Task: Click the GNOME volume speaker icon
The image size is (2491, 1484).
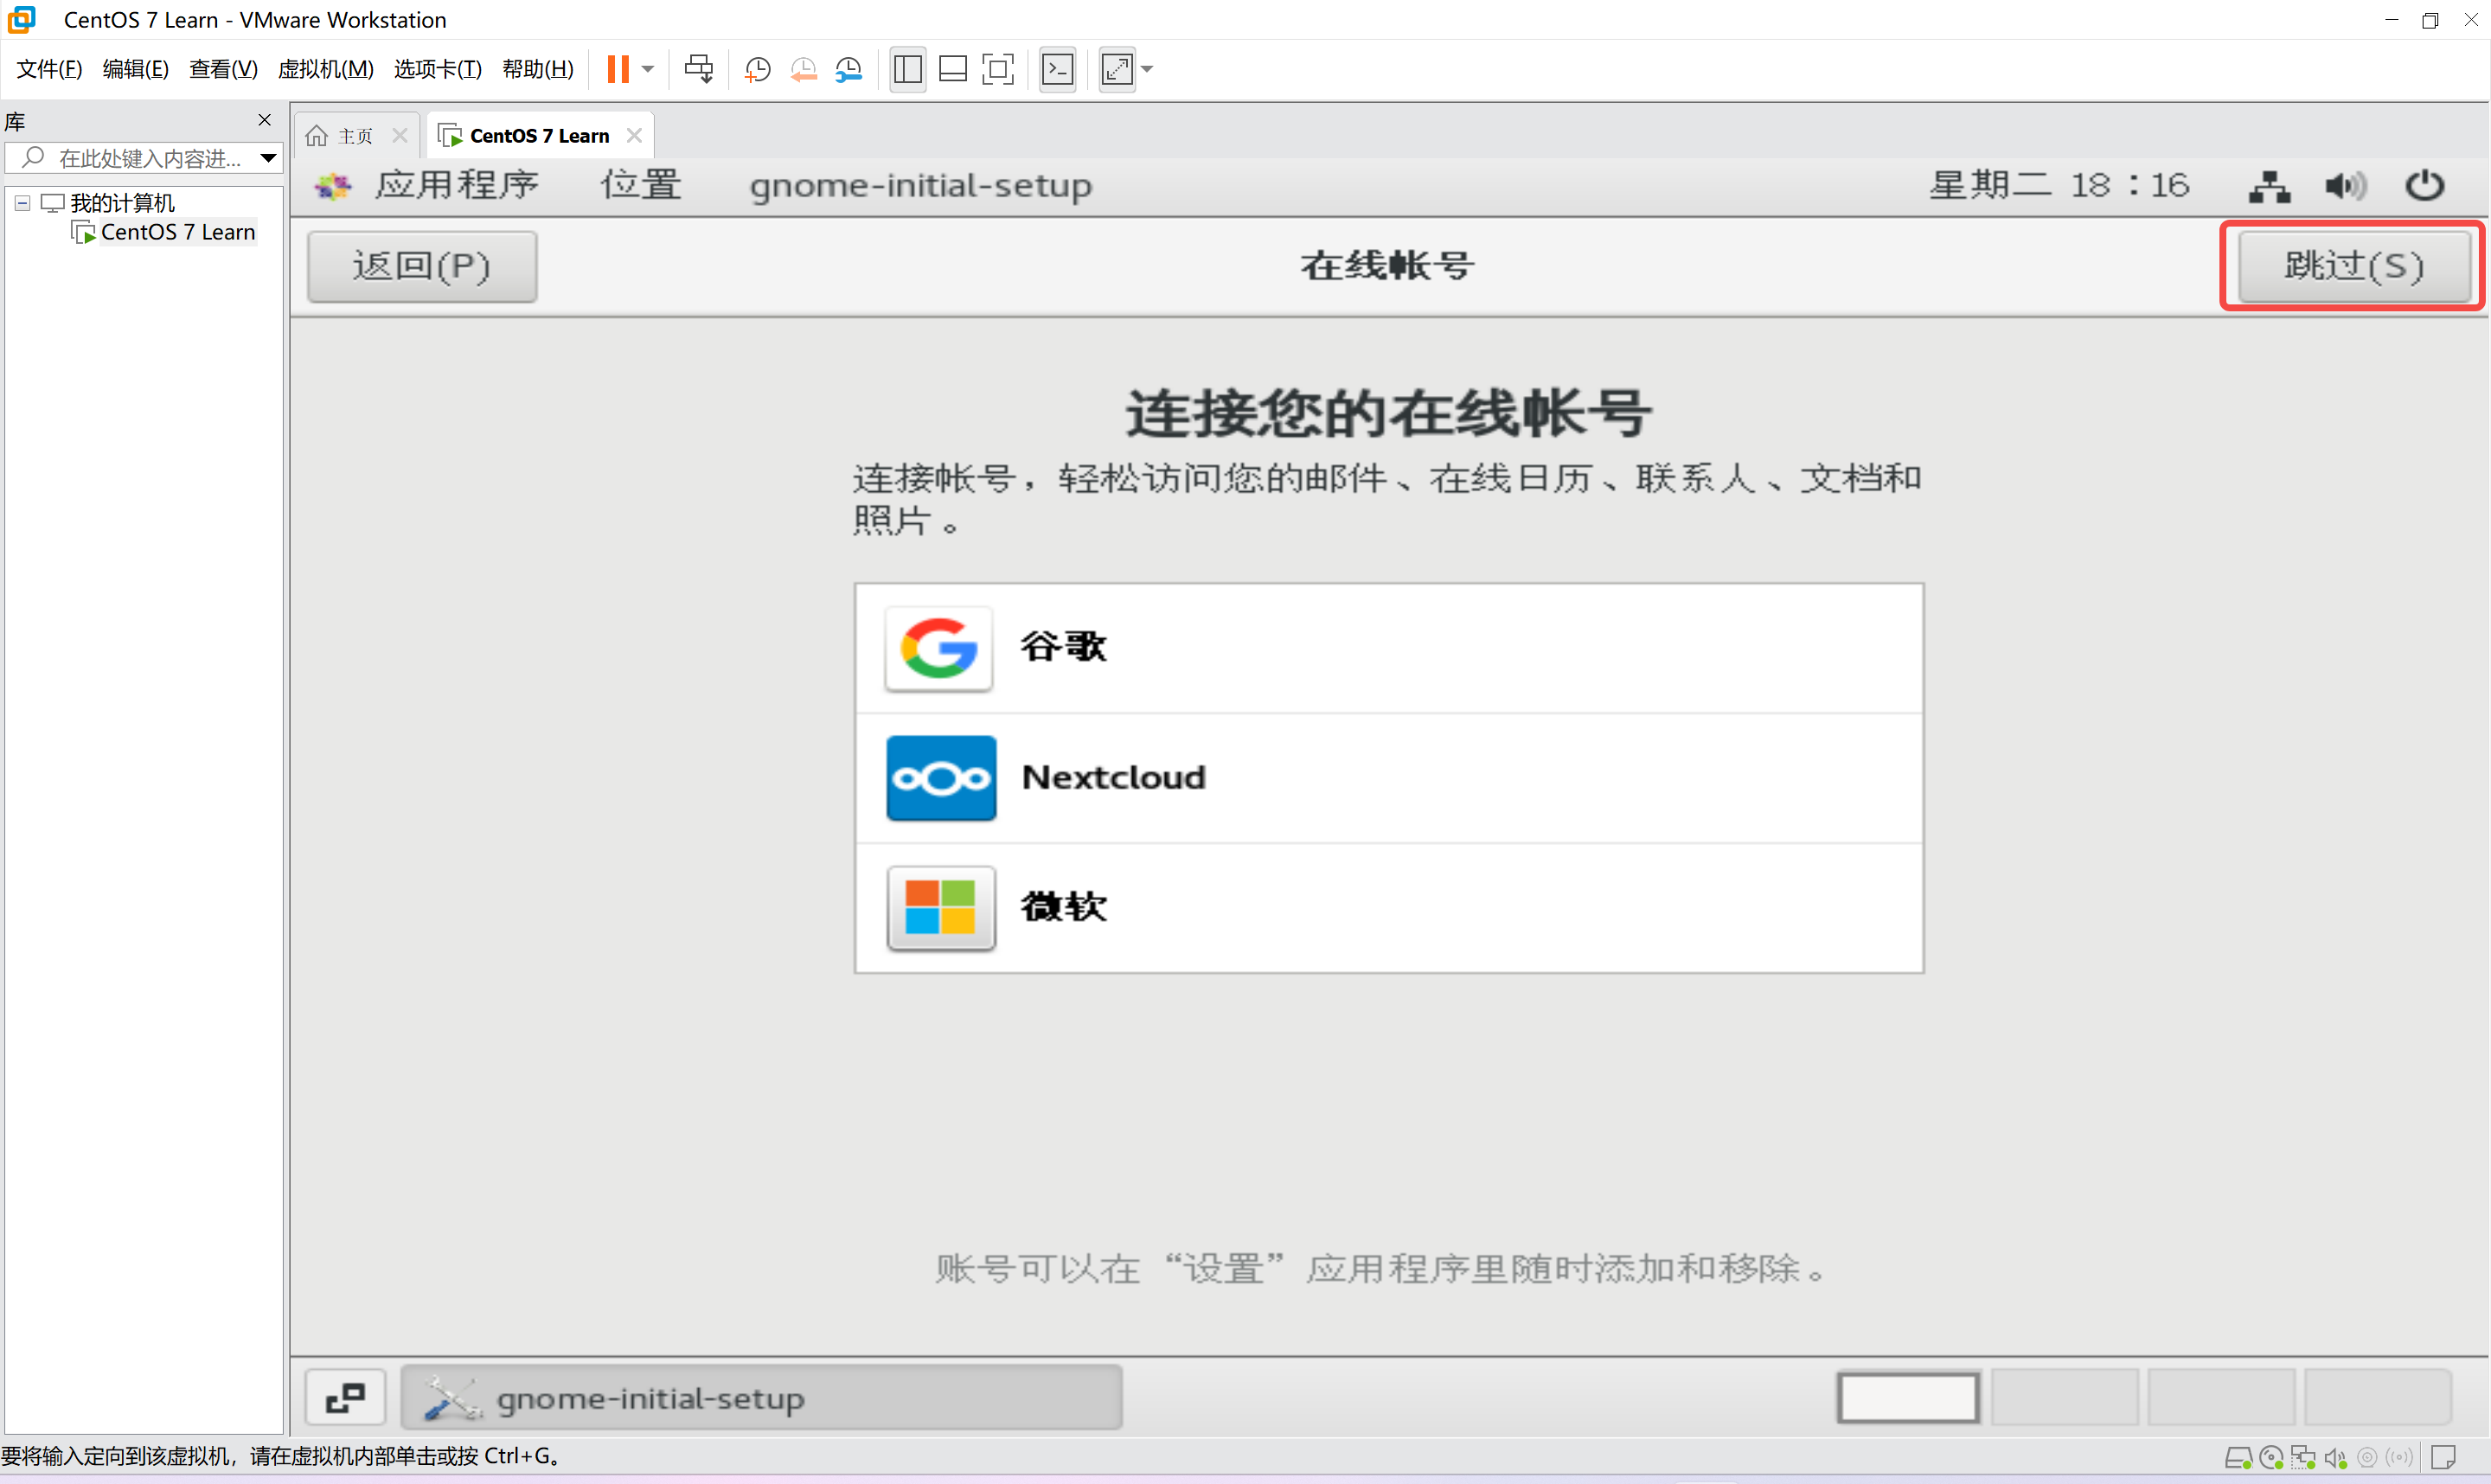Action: click(2345, 186)
